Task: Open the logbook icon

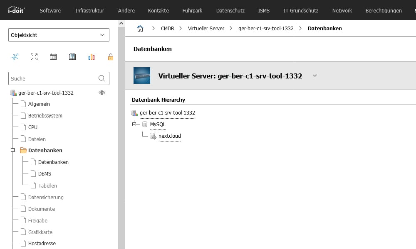Action: pos(72,56)
